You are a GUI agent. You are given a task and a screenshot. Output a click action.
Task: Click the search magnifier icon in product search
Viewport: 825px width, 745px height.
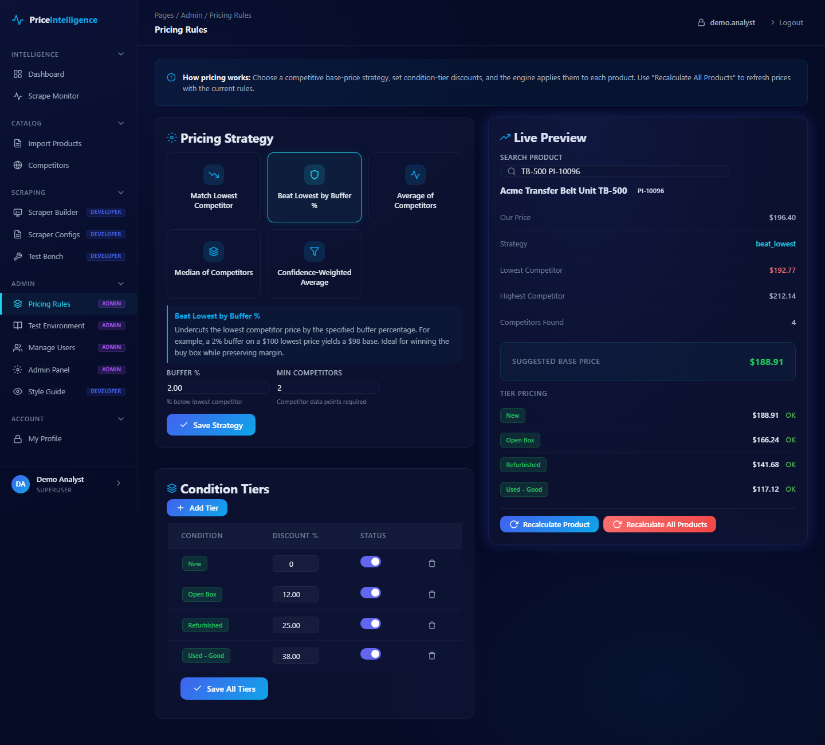(x=512, y=171)
